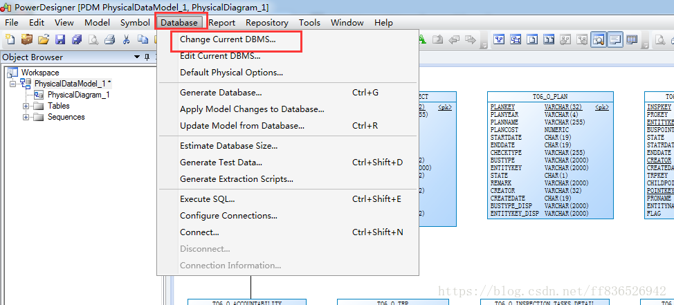Pin the Object Browser panel
The width and height of the screenshot is (674, 305).
click(147, 57)
